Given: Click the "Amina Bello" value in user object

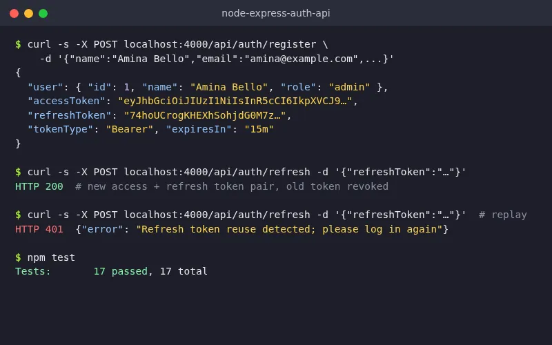Looking at the screenshot, I should [x=229, y=87].
